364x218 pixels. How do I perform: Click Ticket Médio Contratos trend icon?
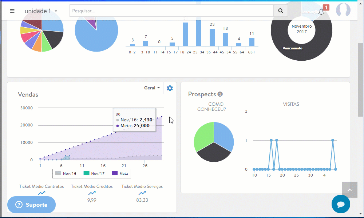pos(41,193)
